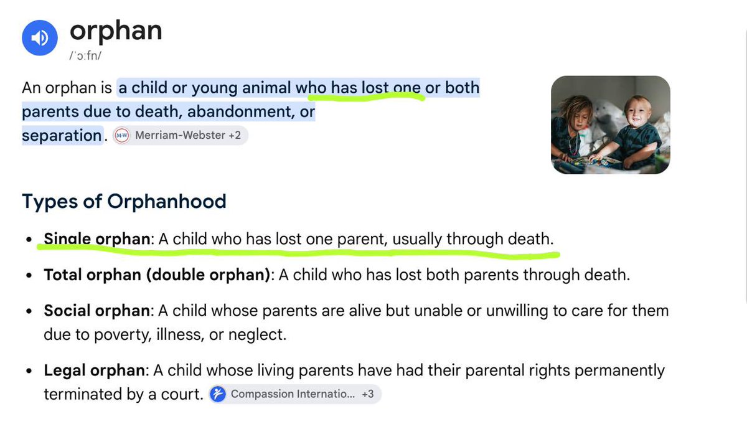This screenshot has width=747, height=424.
Task: Click the orphan headword
Action: click(x=116, y=31)
